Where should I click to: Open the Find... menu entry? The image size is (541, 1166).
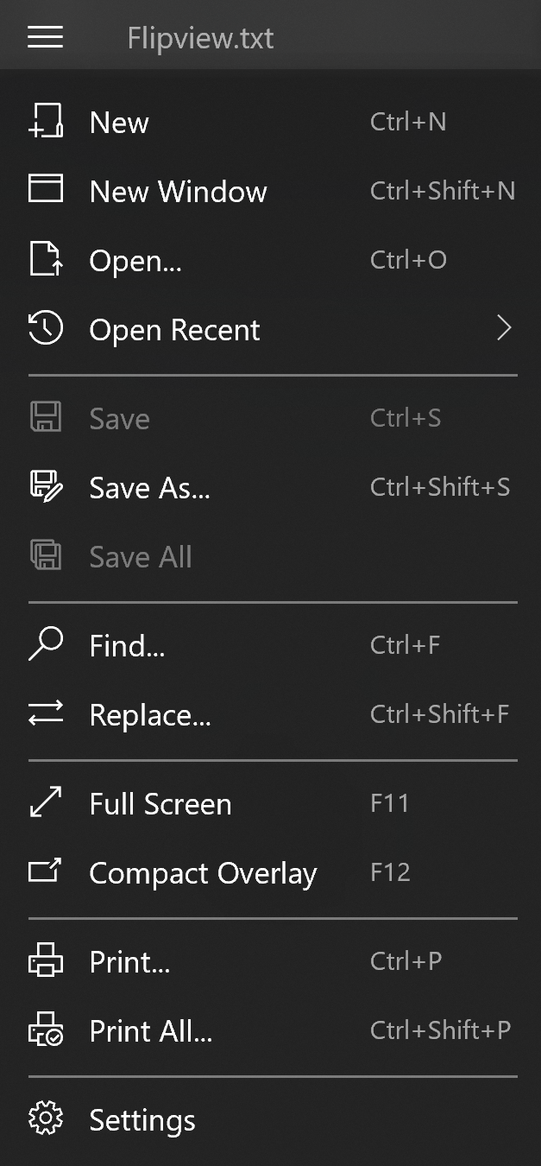click(270, 644)
